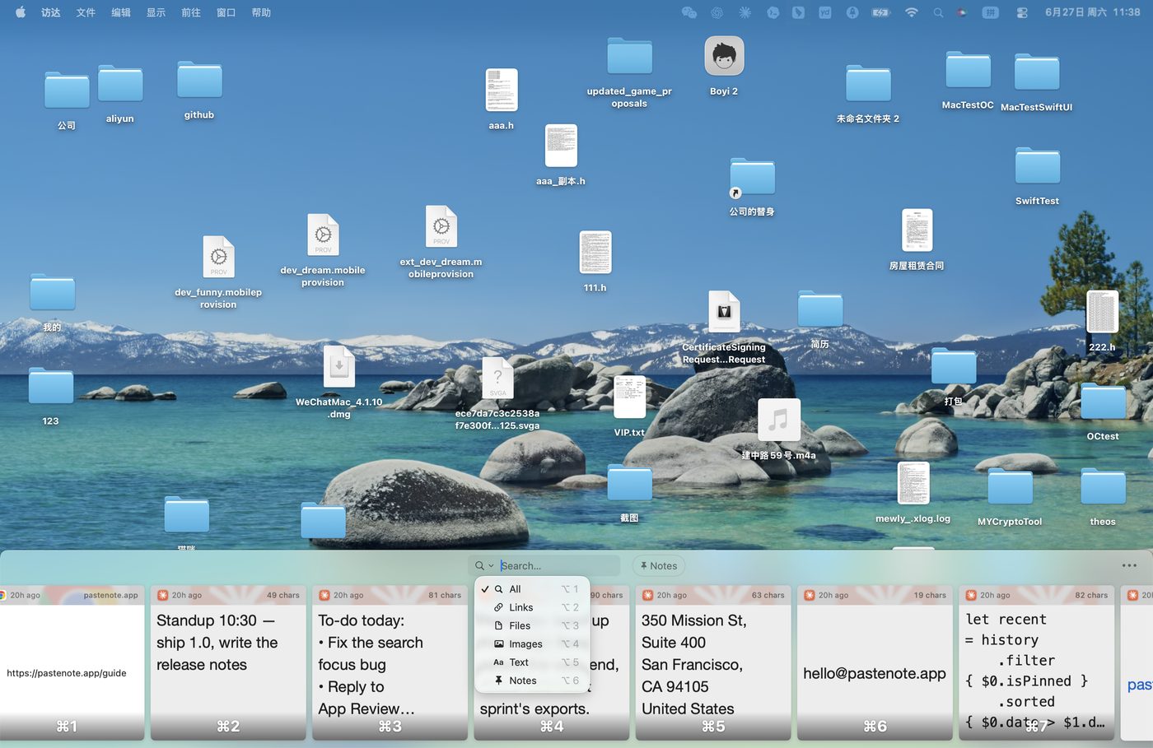Select the 350 Mission St address clip
The height and width of the screenshot is (748, 1153).
pyautogui.click(x=713, y=663)
